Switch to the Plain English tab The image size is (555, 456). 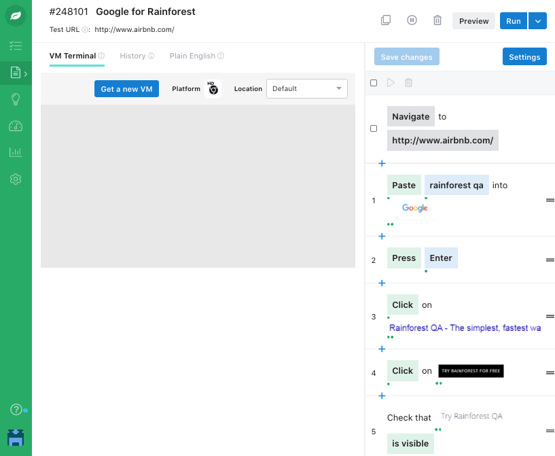(x=192, y=56)
